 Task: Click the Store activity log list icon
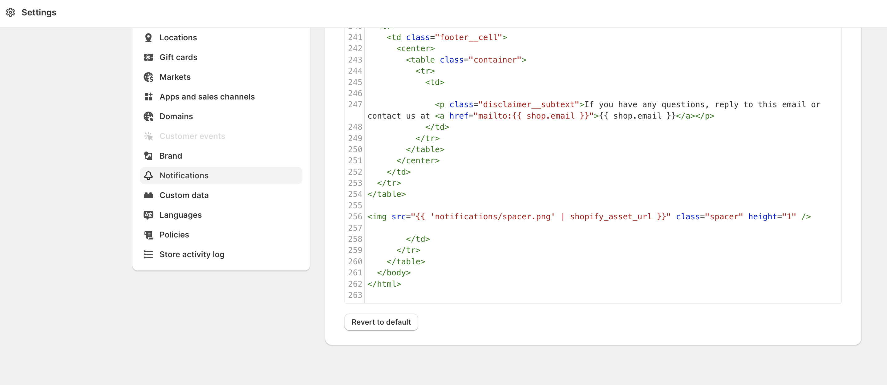pos(148,254)
